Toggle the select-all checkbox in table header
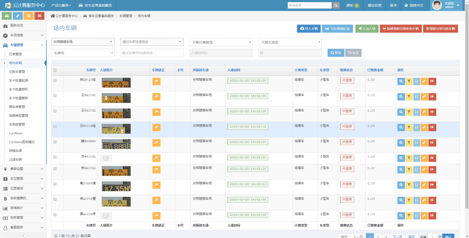 [x=55, y=70]
